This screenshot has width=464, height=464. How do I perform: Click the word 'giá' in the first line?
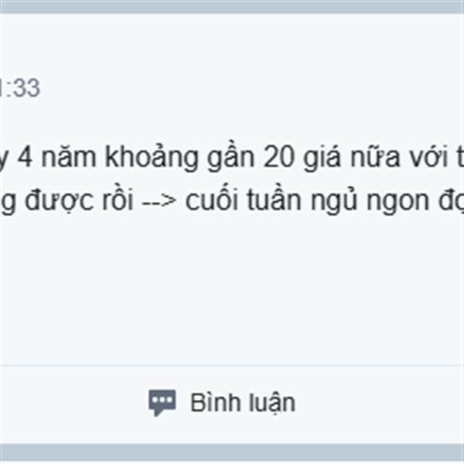pos(322,159)
